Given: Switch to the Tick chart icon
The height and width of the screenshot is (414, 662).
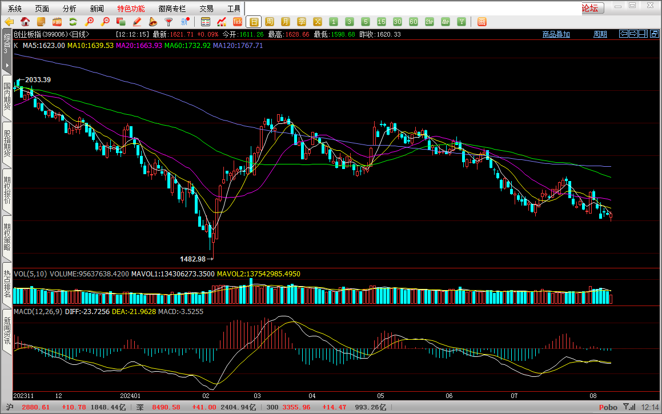Looking at the screenshot, I should [x=238, y=22].
